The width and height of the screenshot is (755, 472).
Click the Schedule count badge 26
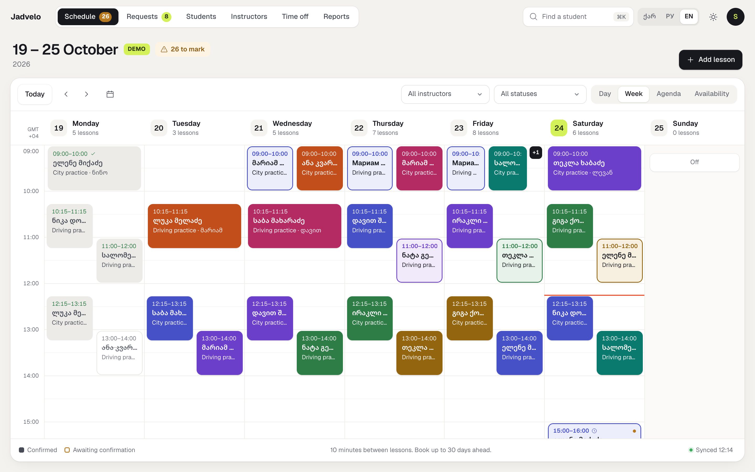pos(105,17)
